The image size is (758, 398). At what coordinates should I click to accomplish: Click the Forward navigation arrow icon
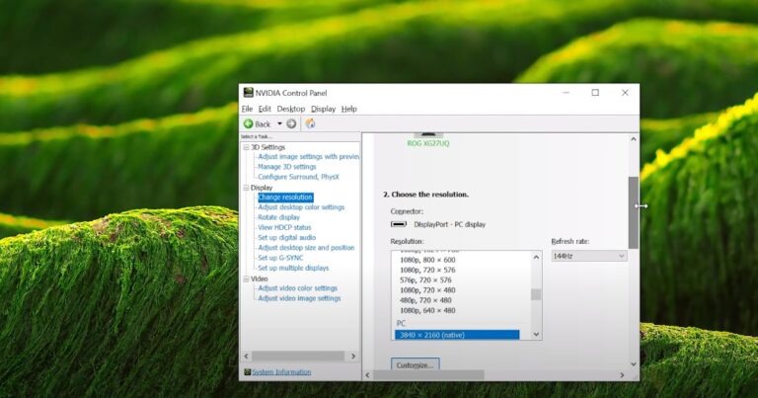click(x=291, y=123)
